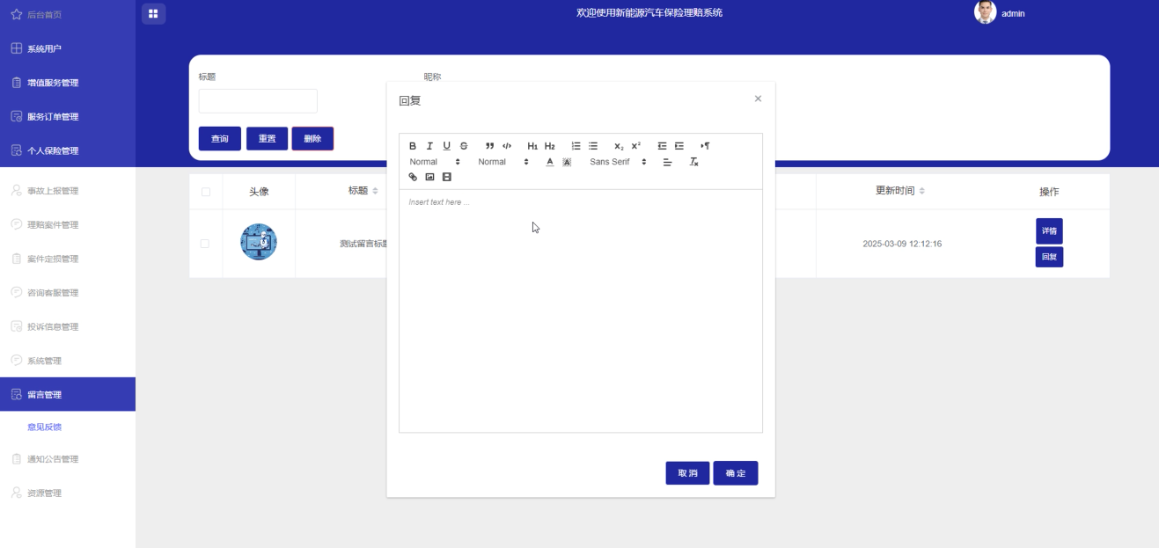The width and height of the screenshot is (1159, 548).
Task: Click the 重置 reset button
Action: [267, 139]
